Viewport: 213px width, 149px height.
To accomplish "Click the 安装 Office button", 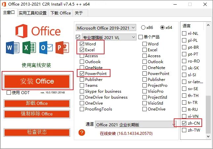I will [x=37, y=81].
